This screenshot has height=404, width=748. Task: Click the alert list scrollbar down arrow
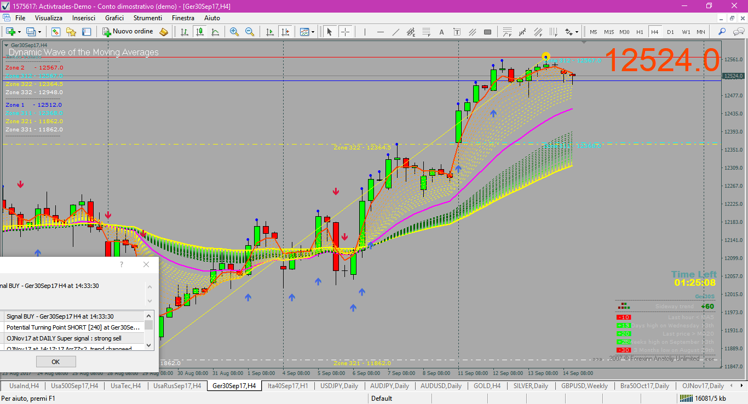pyautogui.click(x=149, y=345)
